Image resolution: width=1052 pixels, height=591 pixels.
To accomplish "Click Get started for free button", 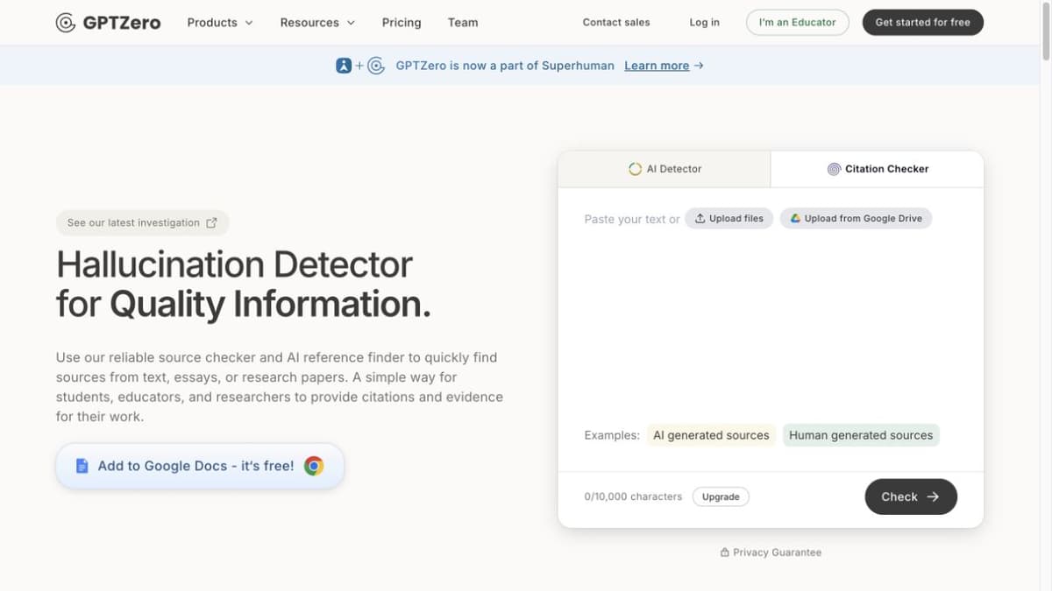I will point(923,23).
